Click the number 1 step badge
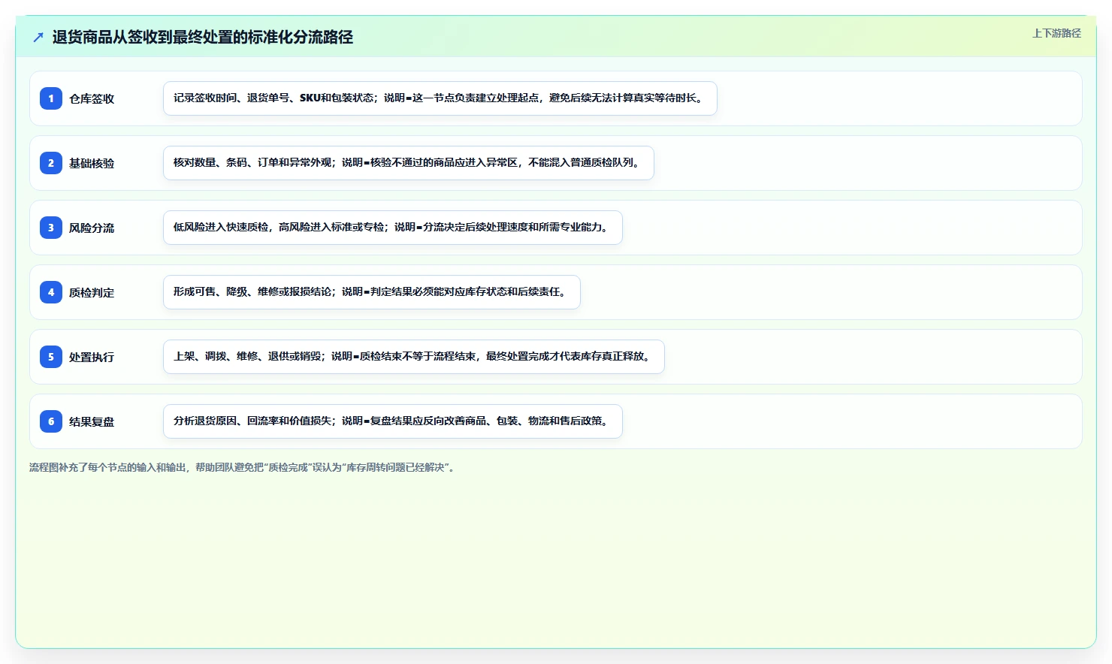The image size is (1112, 664). click(x=51, y=98)
